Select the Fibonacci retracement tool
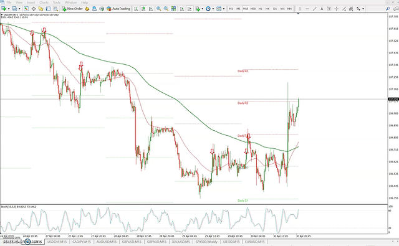399x246 pixels. coord(351,9)
